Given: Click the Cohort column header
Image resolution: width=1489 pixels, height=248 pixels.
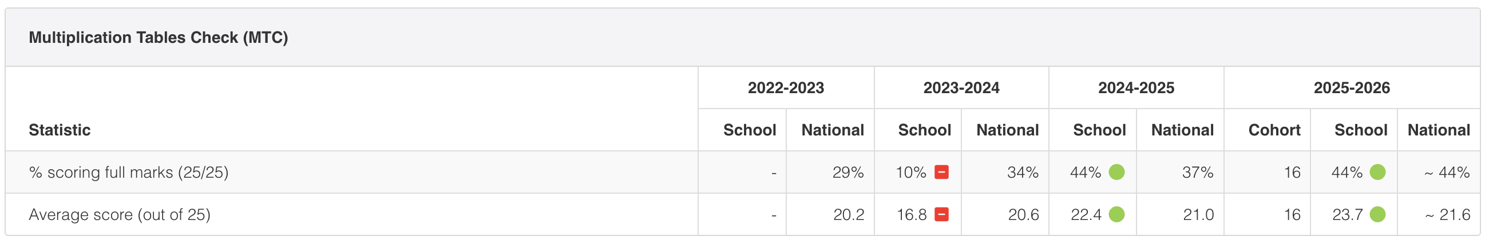Looking at the screenshot, I should pyautogui.click(x=1274, y=130).
